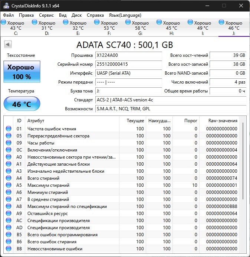Screen dimensions: 250x257
Task: Click the Текущее column header
Action: (x=133, y=121)
